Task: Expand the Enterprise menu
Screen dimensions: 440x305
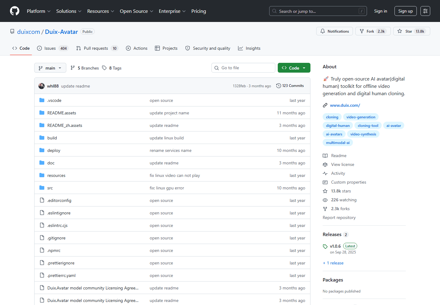Action: (172, 11)
